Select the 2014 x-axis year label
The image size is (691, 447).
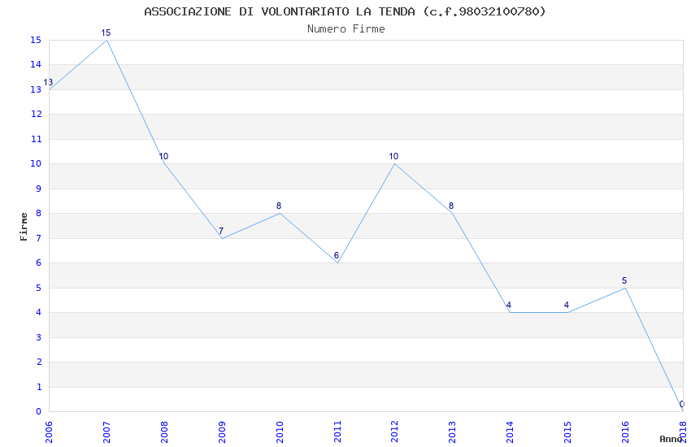tap(510, 432)
